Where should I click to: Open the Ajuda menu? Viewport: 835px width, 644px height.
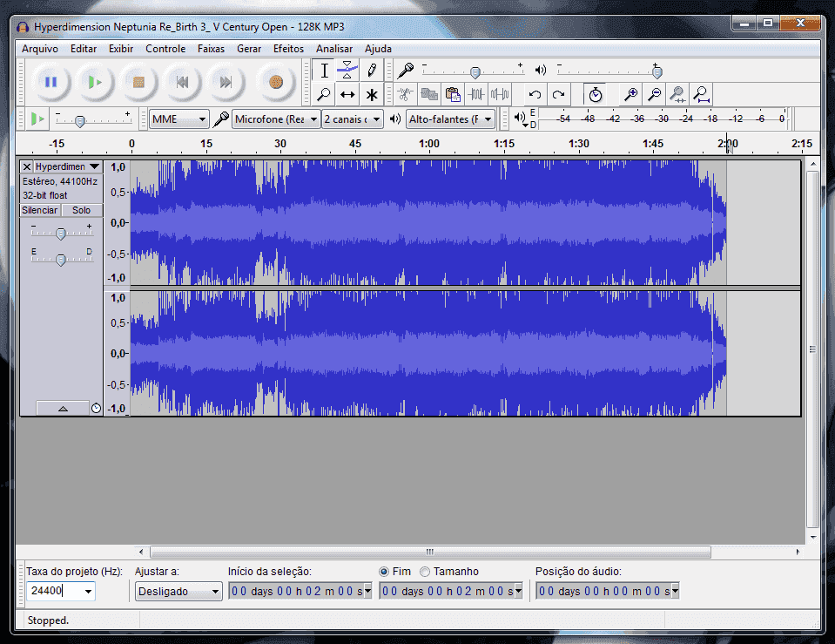tap(378, 49)
